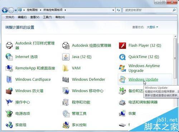Expand the arrow after 所有控制面板项 in breadcrumb
Viewport: 179px width, 132px height.
[x=65, y=10]
